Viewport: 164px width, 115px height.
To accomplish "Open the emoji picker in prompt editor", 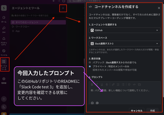I will [x=92, y=103].
